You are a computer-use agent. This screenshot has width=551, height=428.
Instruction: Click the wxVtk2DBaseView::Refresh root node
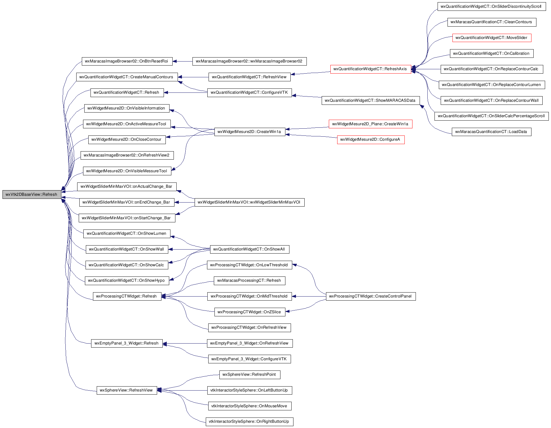point(32,195)
